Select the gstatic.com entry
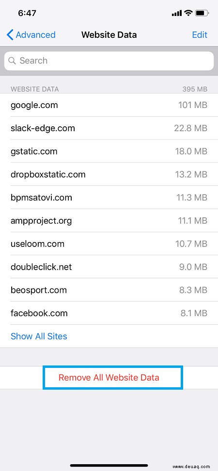 pos(109,152)
